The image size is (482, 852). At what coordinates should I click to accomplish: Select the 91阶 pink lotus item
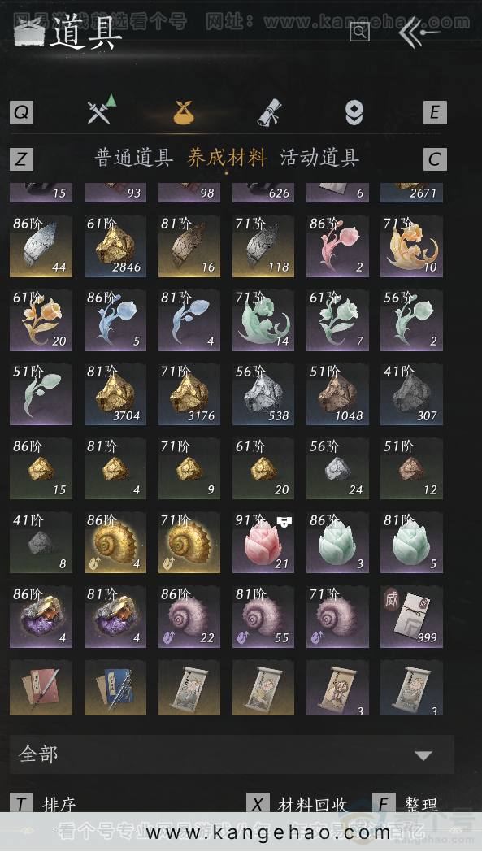pos(263,542)
